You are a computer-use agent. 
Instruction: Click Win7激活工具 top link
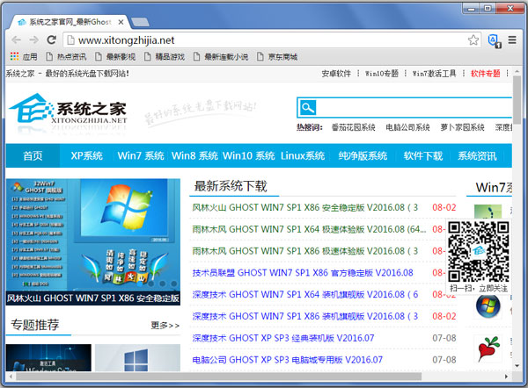434,73
